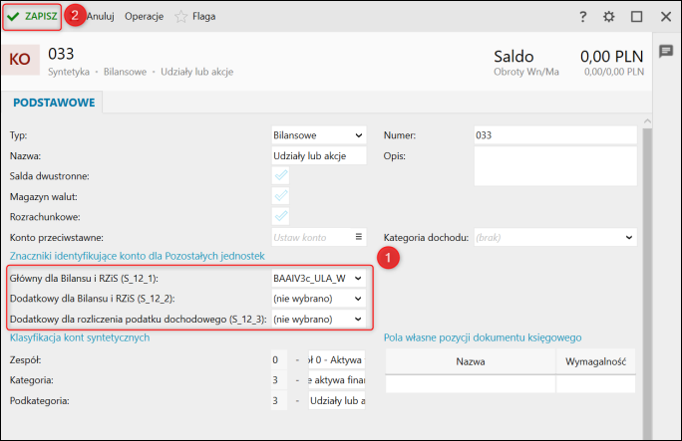Click the Wymagalność column header
Screen dimensions: 682x441
click(595, 361)
